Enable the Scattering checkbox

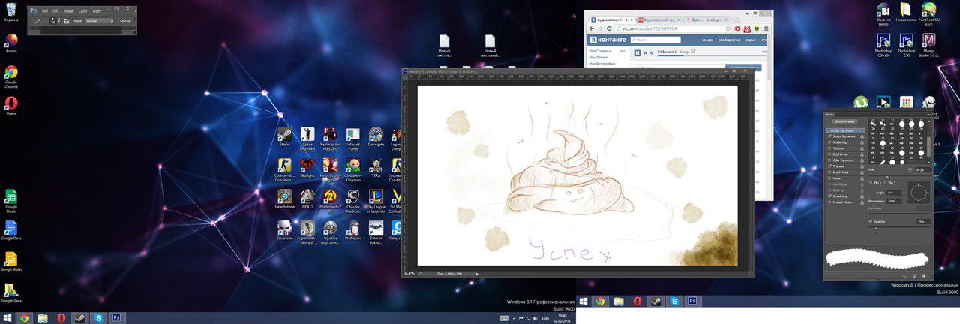click(829, 142)
